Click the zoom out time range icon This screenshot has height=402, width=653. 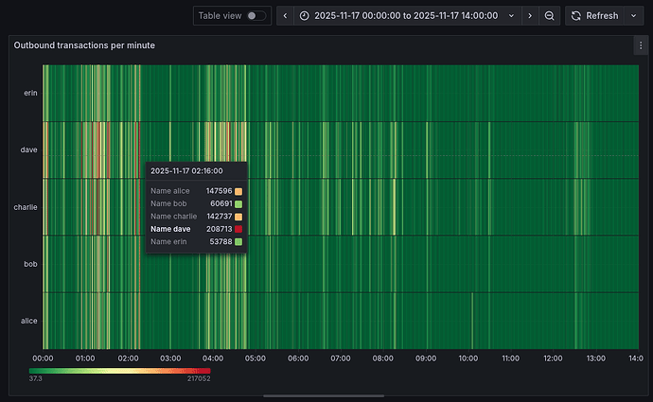550,16
